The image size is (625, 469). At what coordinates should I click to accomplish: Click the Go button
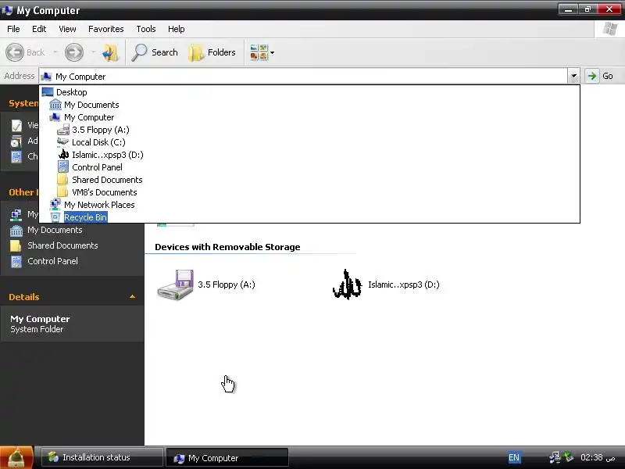point(601,76)
